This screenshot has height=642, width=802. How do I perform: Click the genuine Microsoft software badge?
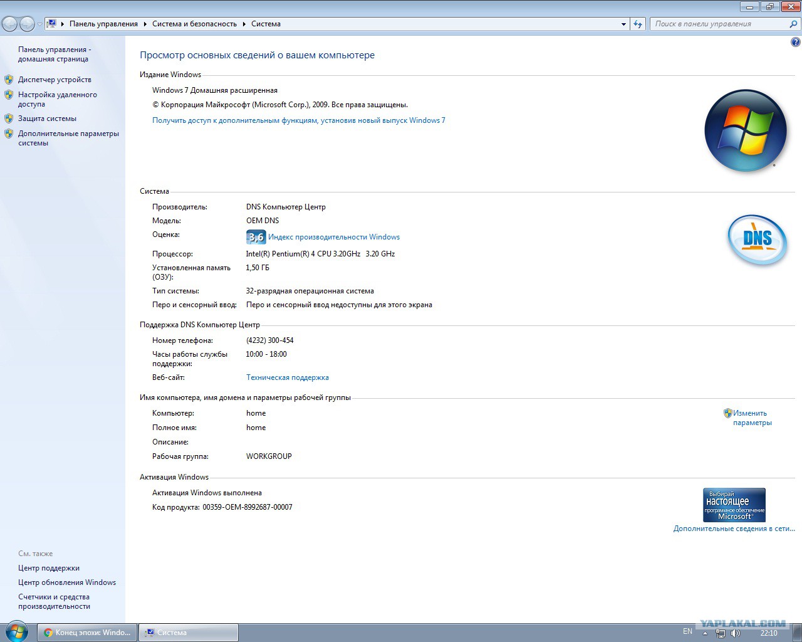click(734, 505)
